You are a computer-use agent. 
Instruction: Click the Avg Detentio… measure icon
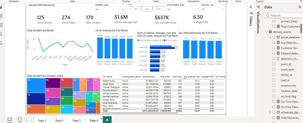point(278,42)
